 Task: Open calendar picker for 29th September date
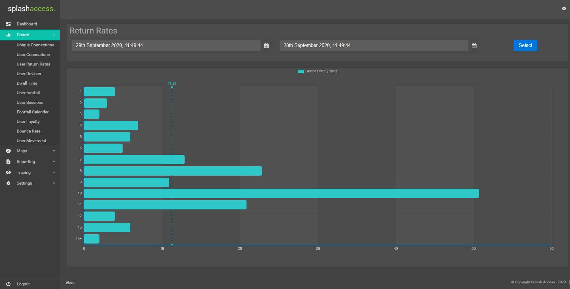(266, 45)
